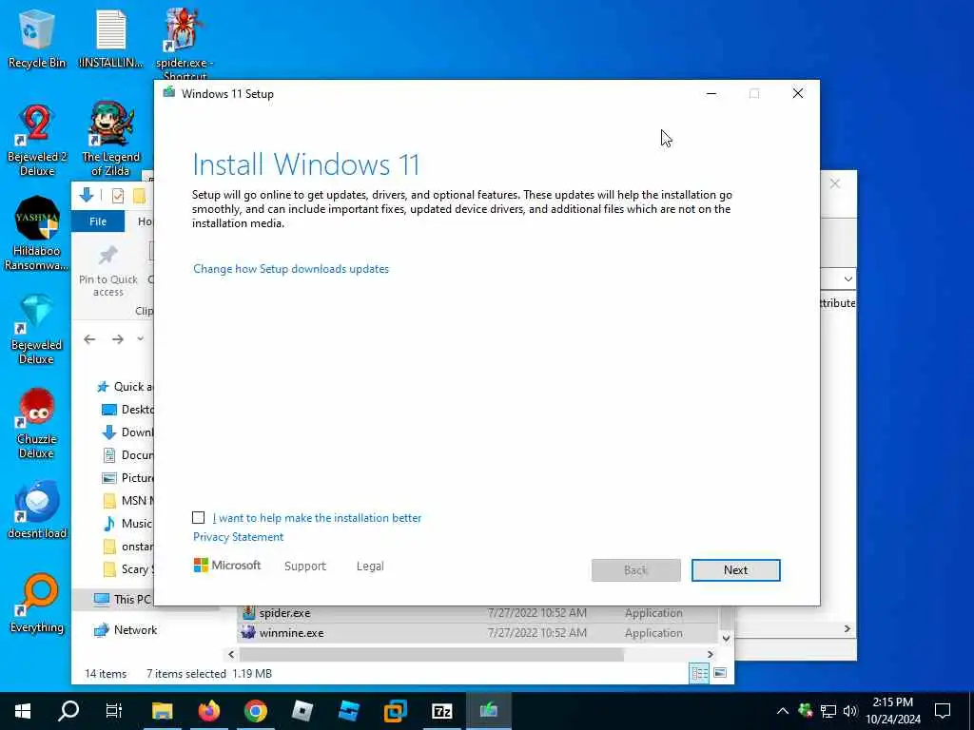Open the Support link in Setup

pos(305,567)
